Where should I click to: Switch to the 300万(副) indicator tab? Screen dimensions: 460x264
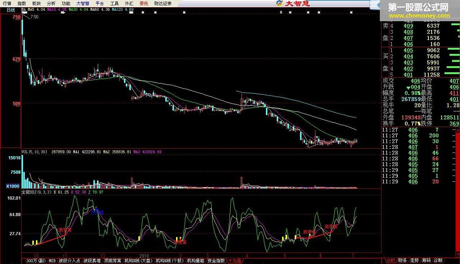point(36,260)
